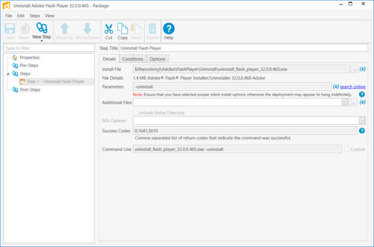The height and width of the screenshot is (247, 374).
Task: Switch to the Conditions tab
Action: click(x=132, y=59)
